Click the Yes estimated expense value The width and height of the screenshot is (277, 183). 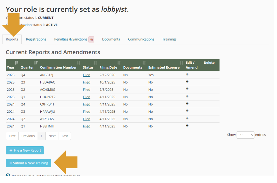pos(151,75)
